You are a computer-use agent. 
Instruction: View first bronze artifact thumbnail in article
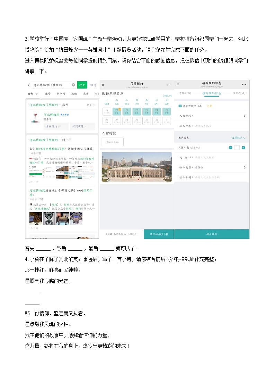[x=36, y=219]
